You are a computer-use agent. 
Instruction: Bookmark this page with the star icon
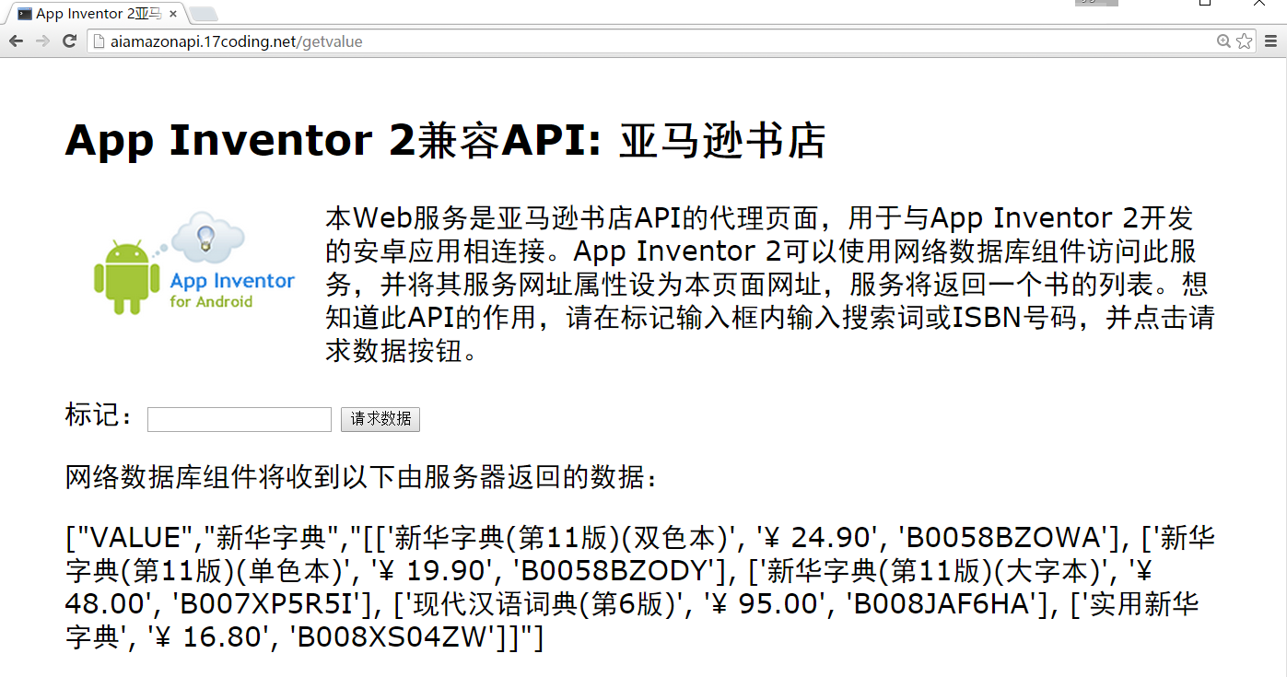(x=1244, y=41)
